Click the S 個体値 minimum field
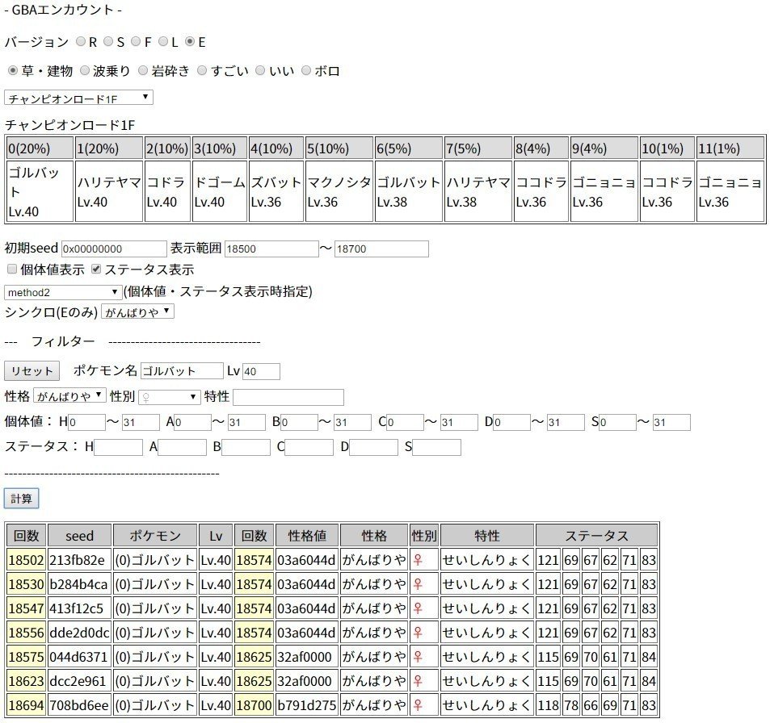The width and height of the screenshot is (770, 723). click(x=618, y=422)
